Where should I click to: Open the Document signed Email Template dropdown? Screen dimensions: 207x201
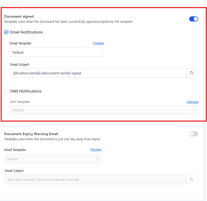(x=57, y=52)
